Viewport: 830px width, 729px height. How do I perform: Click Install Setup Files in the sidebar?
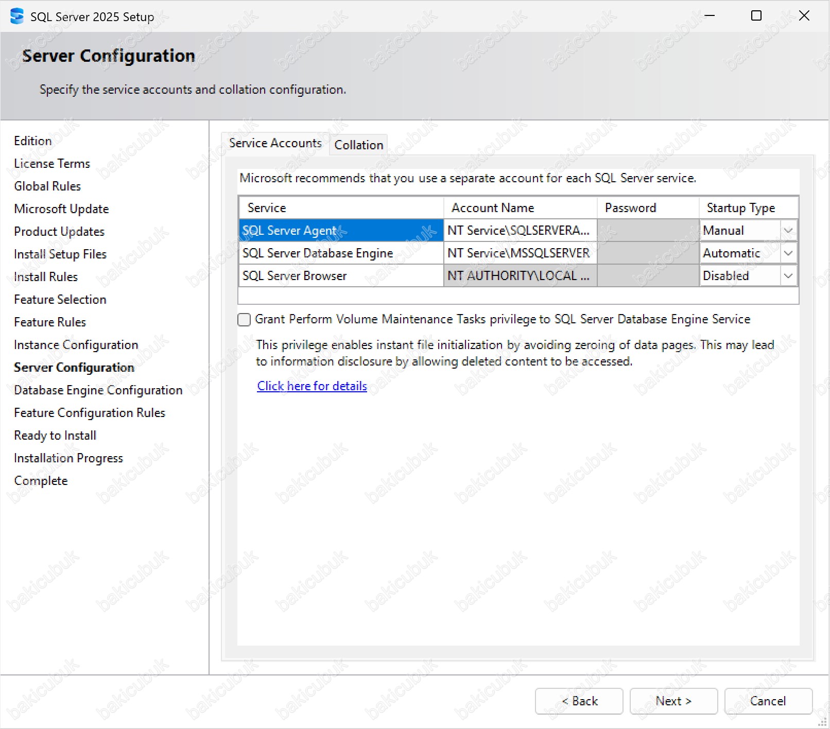[x=60, y=254]
